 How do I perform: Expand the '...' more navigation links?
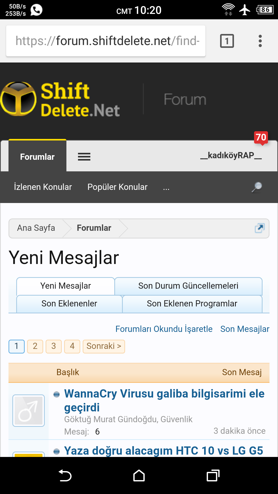[166, 187]
